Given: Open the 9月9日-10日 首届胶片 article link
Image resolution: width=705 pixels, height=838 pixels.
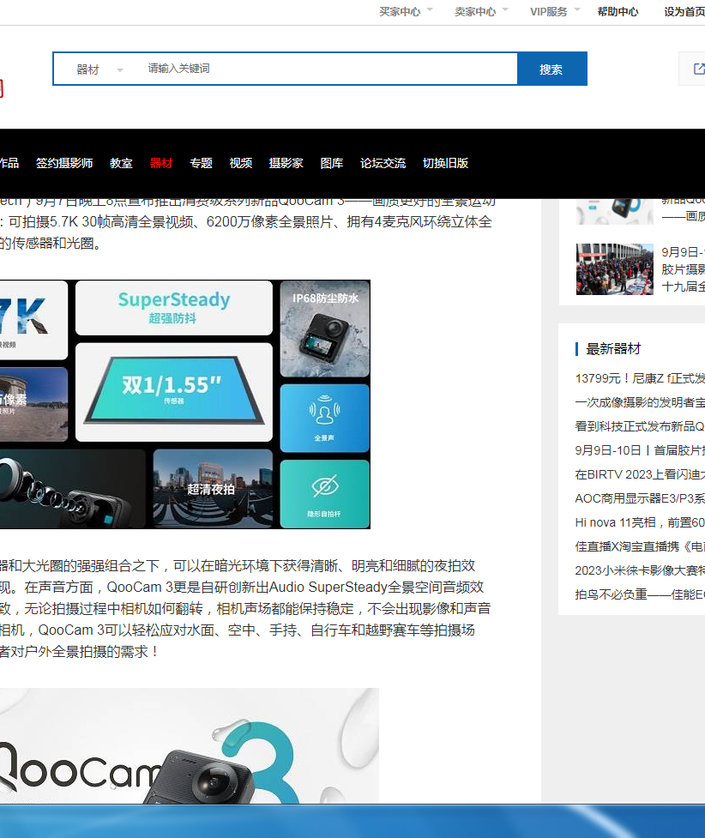Looking at the screenshot, I should point(640,450).
